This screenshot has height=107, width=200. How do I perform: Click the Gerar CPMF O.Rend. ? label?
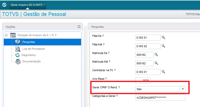tap(106, 87)
